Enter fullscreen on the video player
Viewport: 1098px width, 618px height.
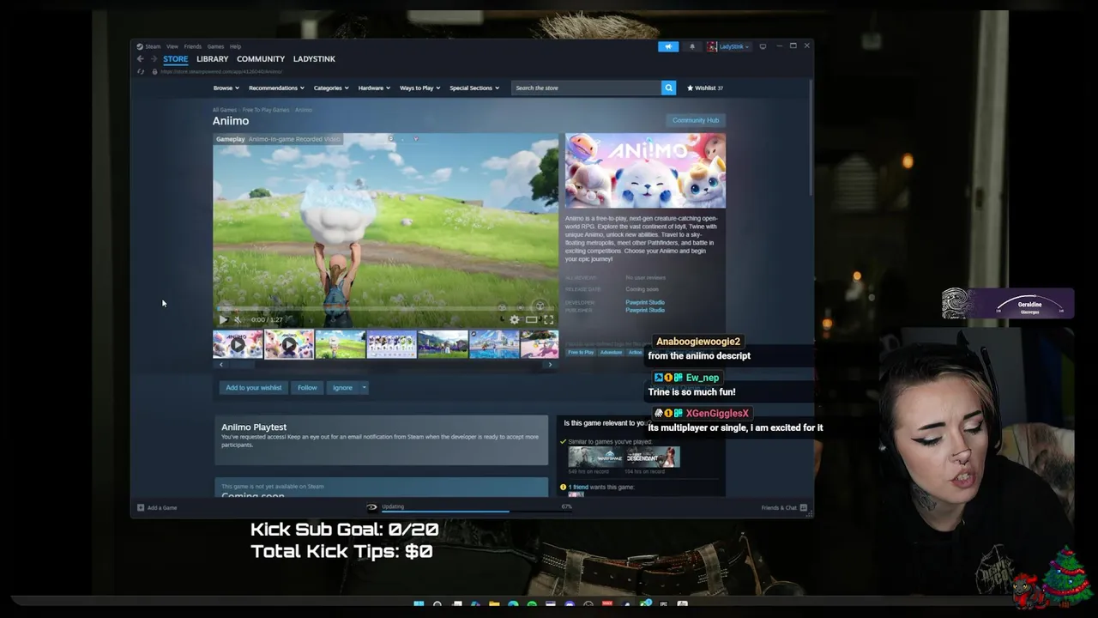pyautogui.click(x=548, y=319)
